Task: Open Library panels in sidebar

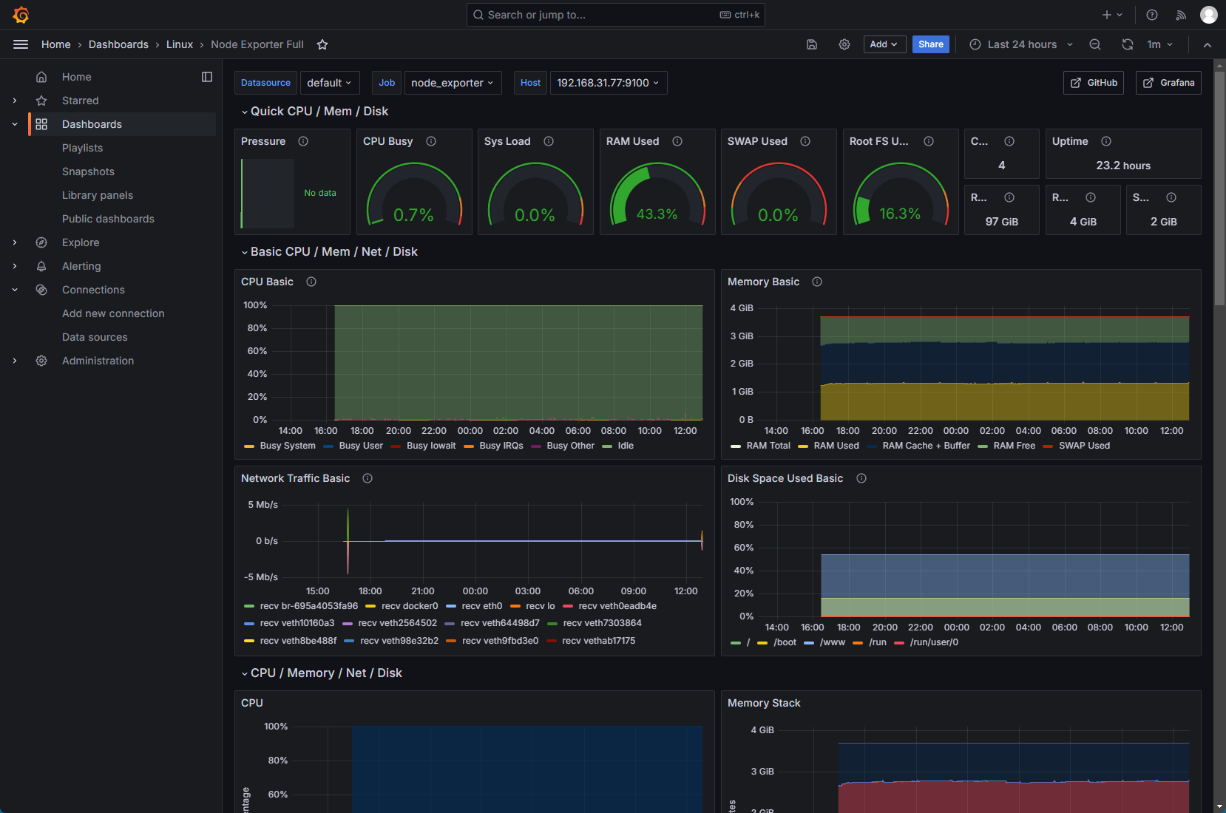Action: (98, 195)
